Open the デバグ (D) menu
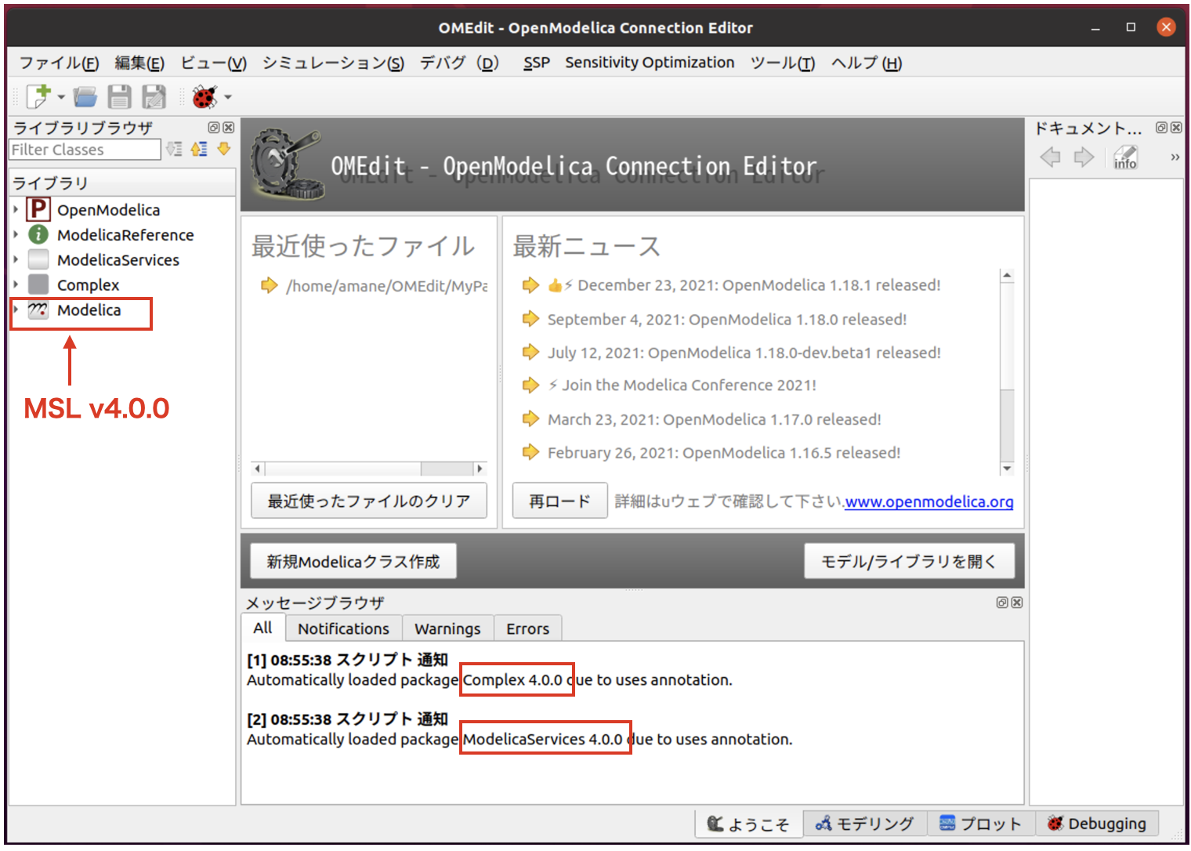 coord(459,63)
